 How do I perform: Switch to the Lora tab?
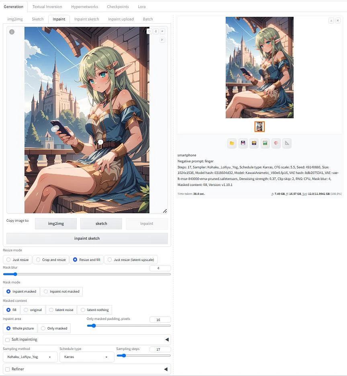point(141,7)
